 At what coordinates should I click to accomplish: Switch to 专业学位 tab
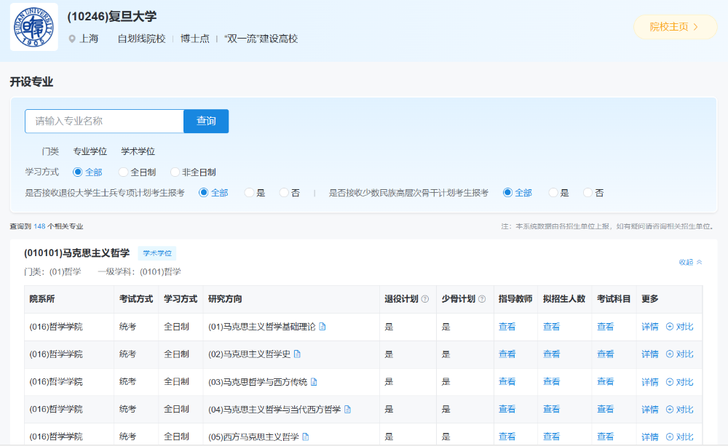pyautogui.click(x=90, y=151)
